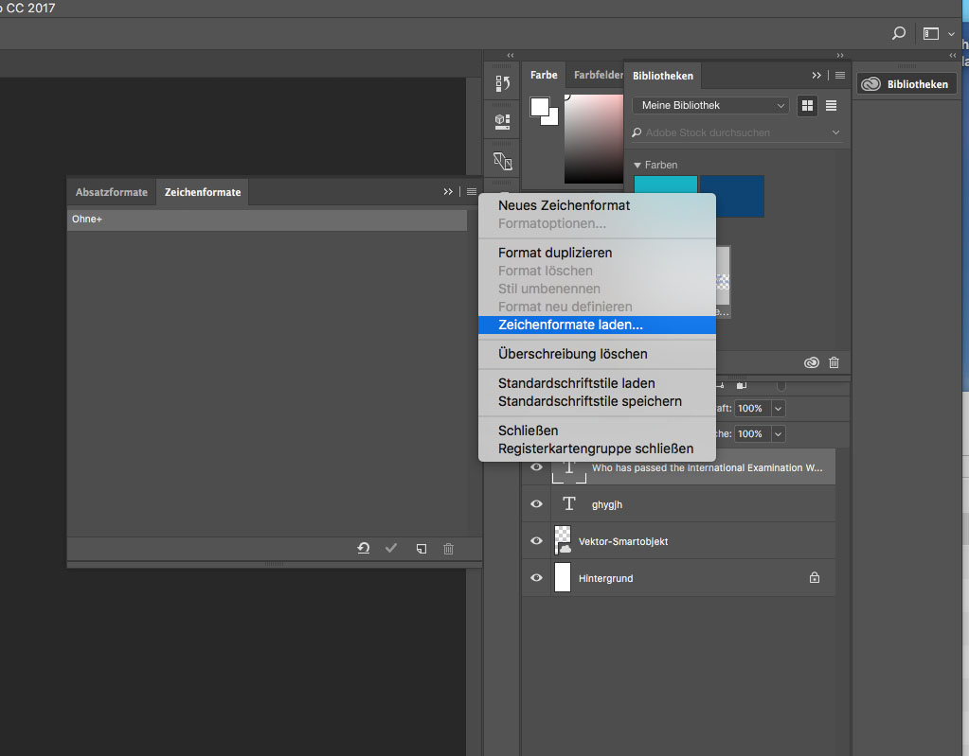The width and height of the screenshot is (969, 756).
Task: Select Neues Zeichenformate menu entry
Action: 564,205
